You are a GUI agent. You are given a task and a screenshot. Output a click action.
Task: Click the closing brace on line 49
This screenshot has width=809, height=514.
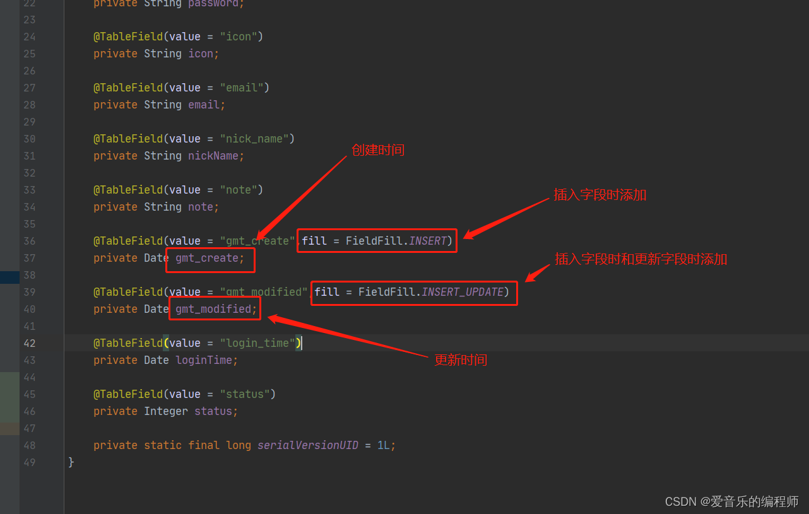(71, 462)
